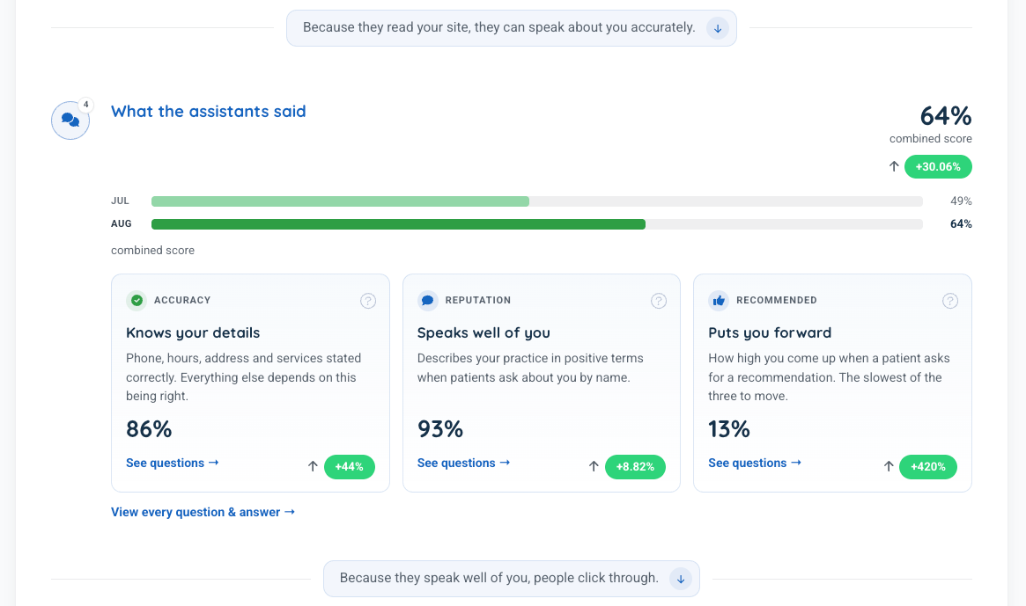Click the down arrow beside 'people click through'
The image size is (1026, 606).
coord(681,579)
